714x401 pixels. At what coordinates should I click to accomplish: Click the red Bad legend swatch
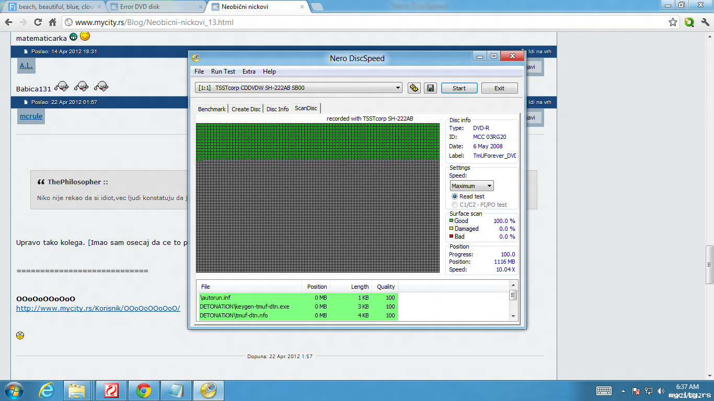point(451,237)
